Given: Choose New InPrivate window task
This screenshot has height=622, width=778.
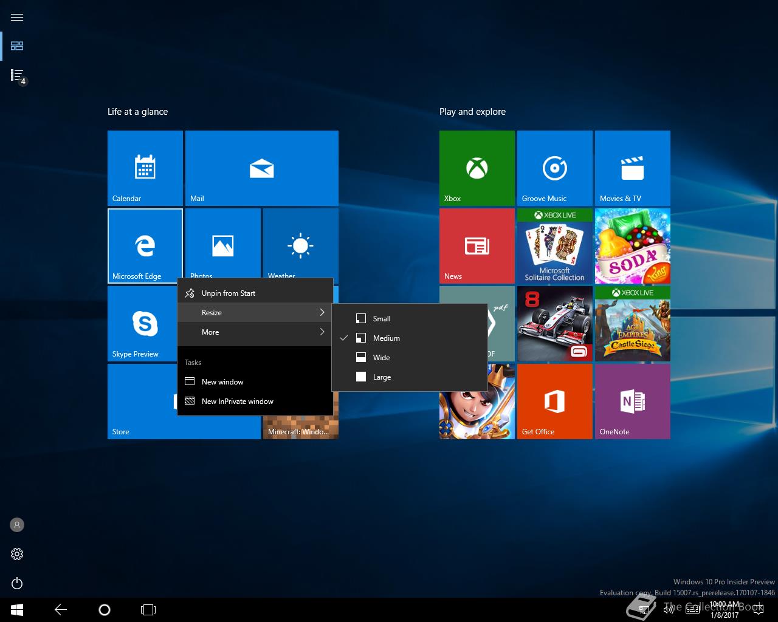Looking at the screenshot, I should (x=255, y=401).
